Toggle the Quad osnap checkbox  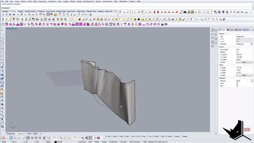153,136
